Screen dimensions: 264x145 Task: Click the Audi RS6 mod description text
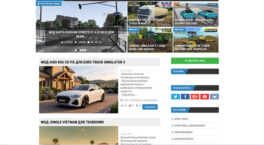pyautogui.click(x=137, y=84)
